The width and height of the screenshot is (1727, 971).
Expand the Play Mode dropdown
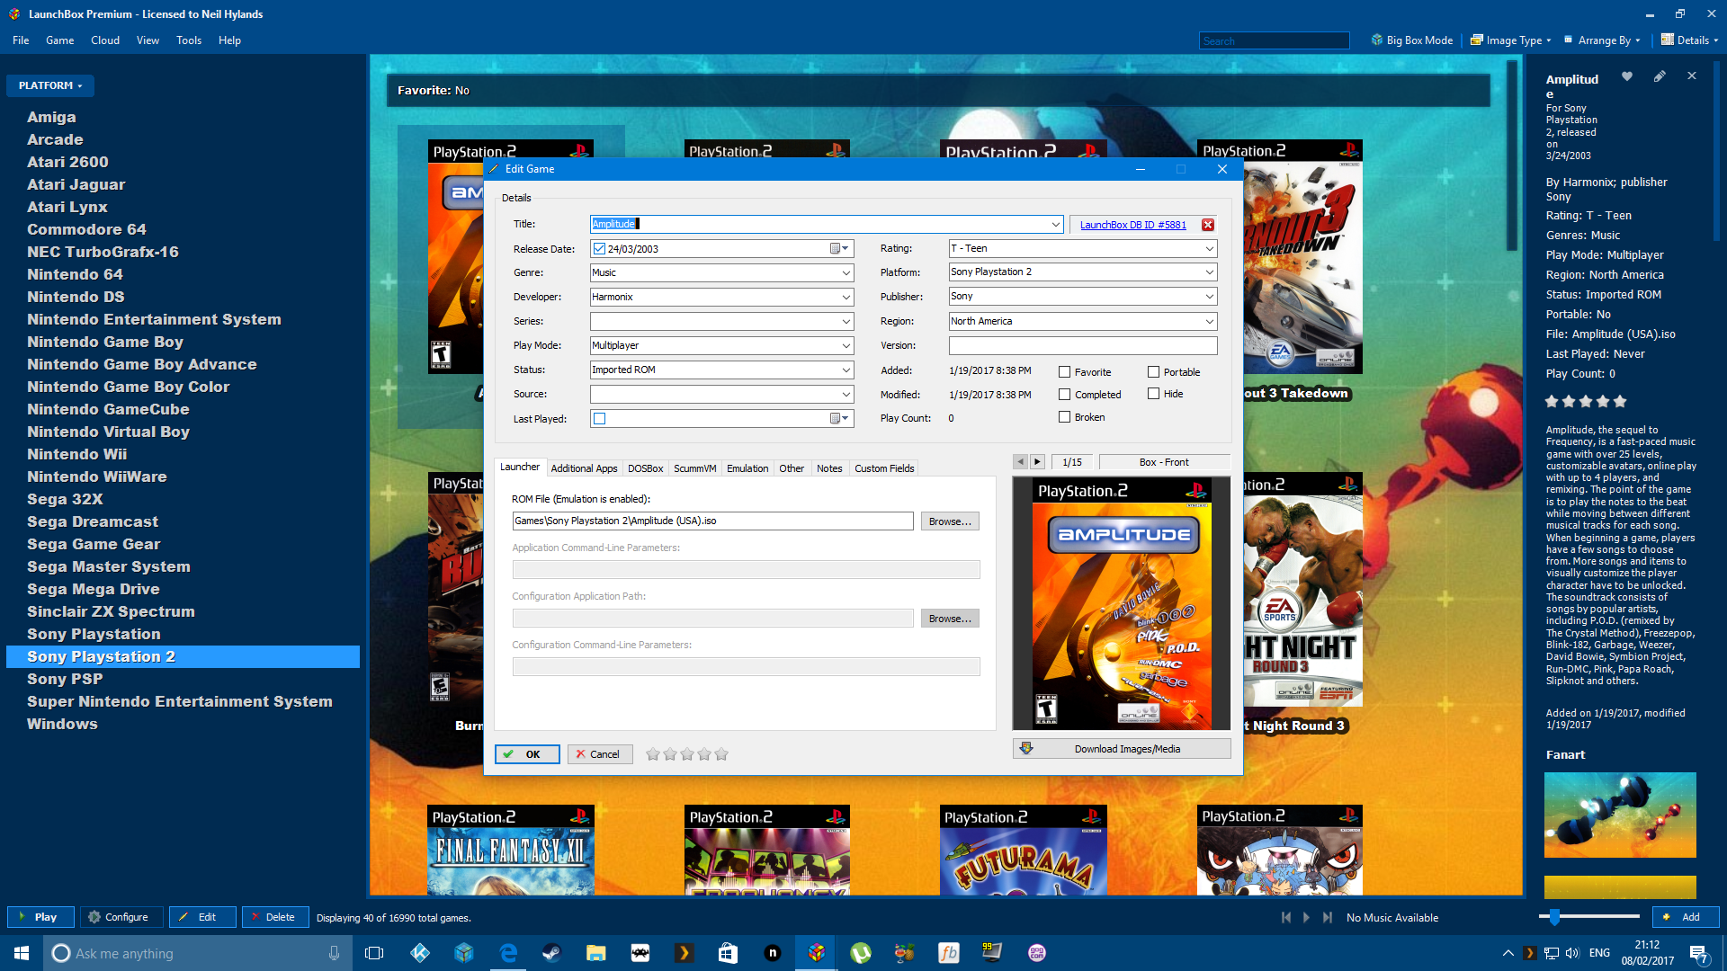point(846,346)
